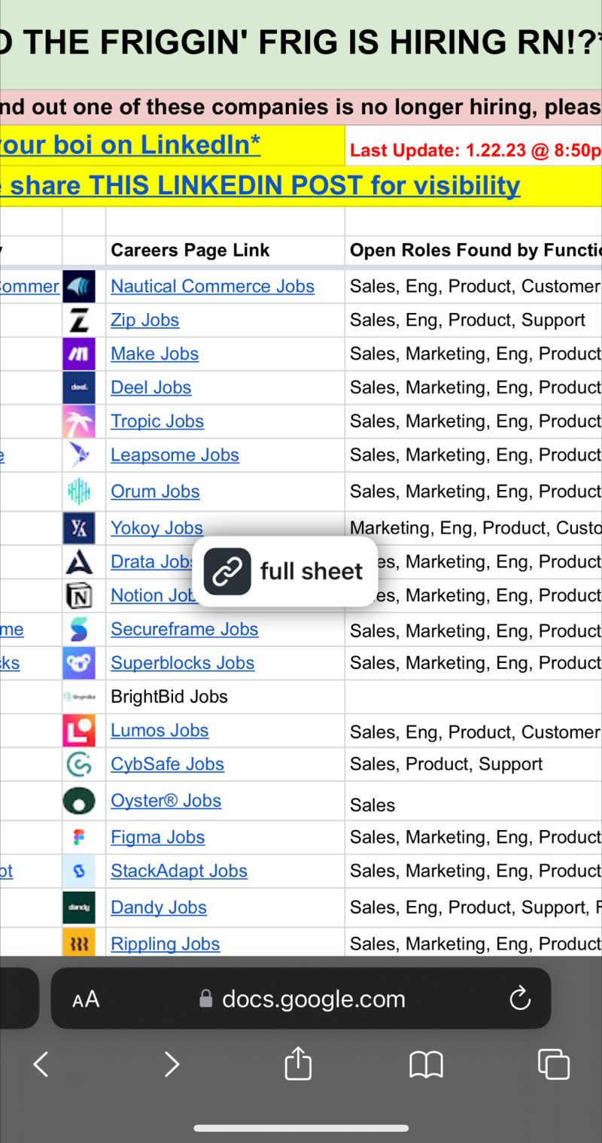Click the Rippling logo icon

click(79, 944)
